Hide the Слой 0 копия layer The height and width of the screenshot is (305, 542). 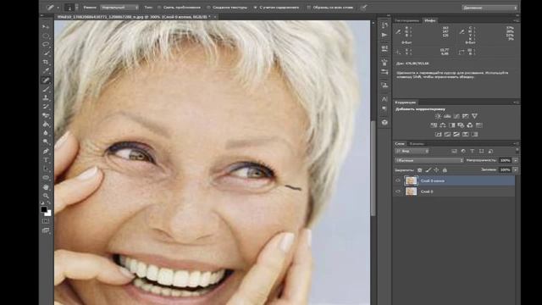coord(398,180)
